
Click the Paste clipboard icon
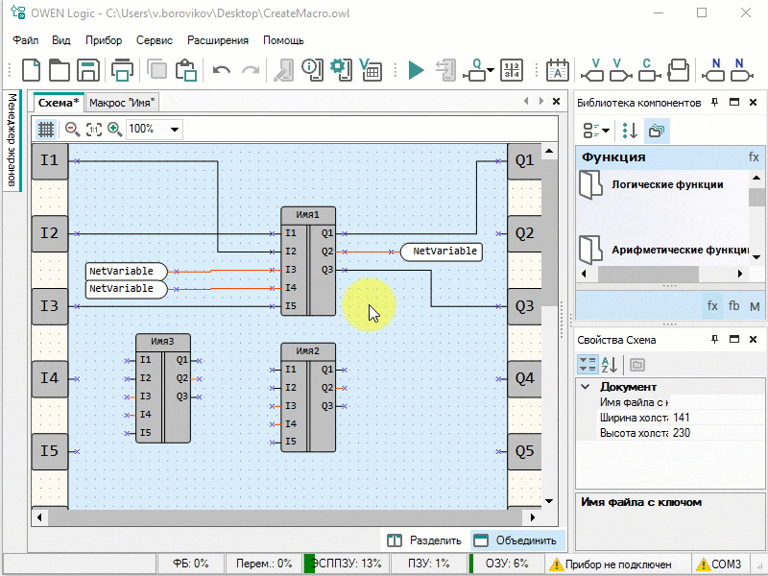(x=186, y=70)
